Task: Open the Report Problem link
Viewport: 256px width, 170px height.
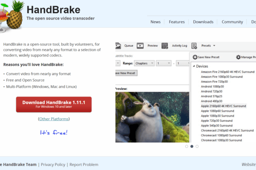Action: 84,164
